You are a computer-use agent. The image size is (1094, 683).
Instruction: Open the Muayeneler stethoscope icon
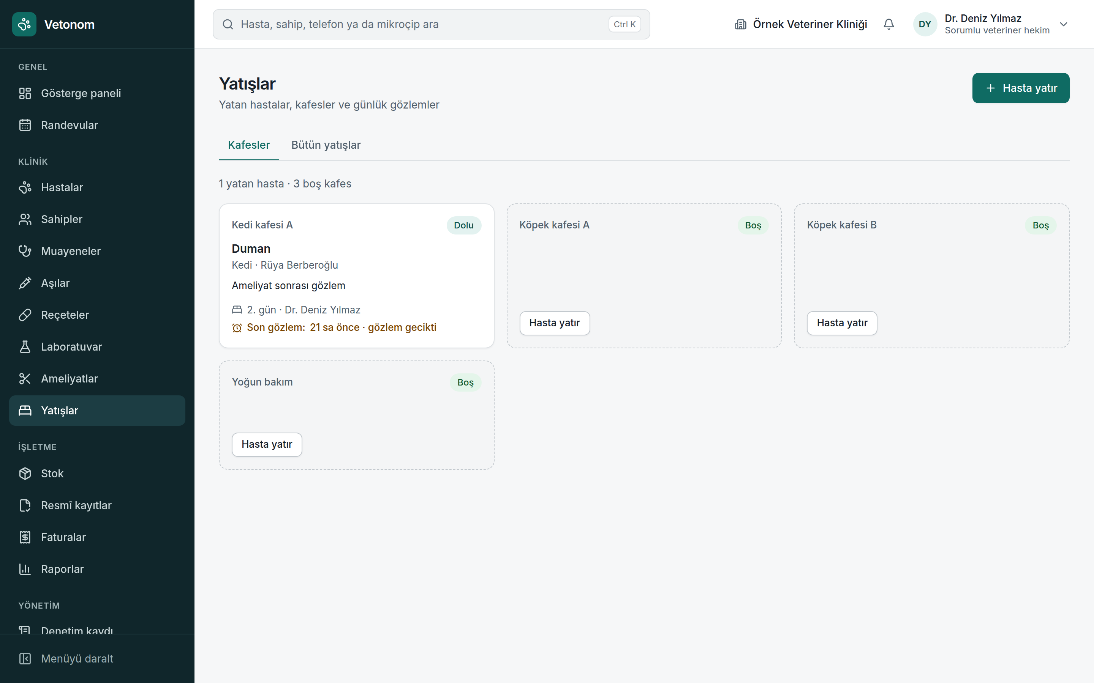(x=25, y=251)
